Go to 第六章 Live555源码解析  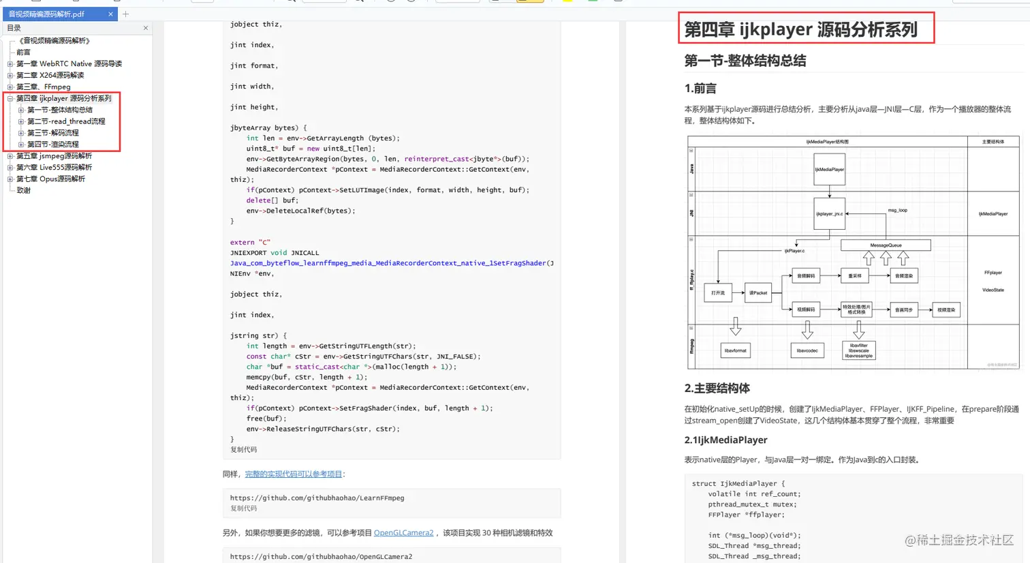coord(54,168)
